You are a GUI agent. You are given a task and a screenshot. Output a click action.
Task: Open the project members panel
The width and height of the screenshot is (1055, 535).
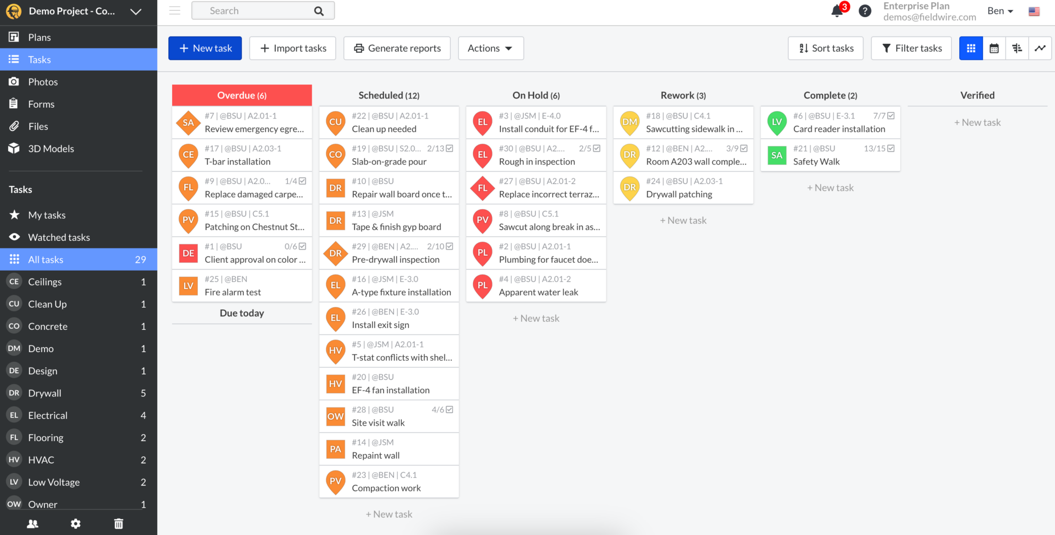32,523
